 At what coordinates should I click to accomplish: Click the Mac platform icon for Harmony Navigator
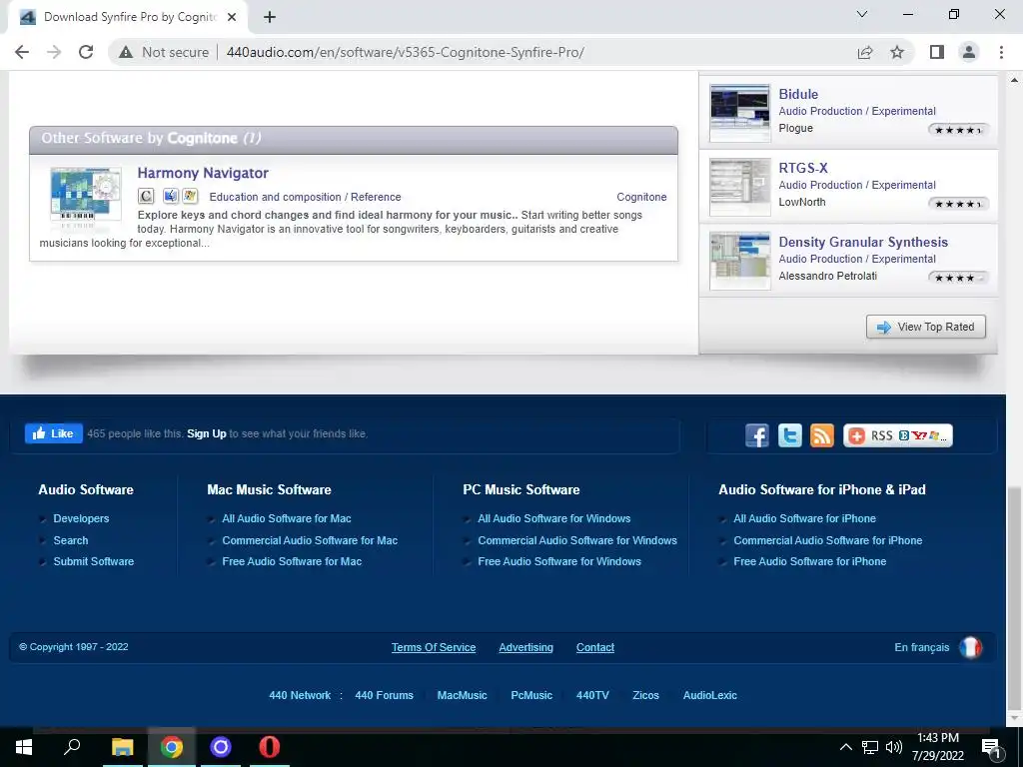coord(170,197)
